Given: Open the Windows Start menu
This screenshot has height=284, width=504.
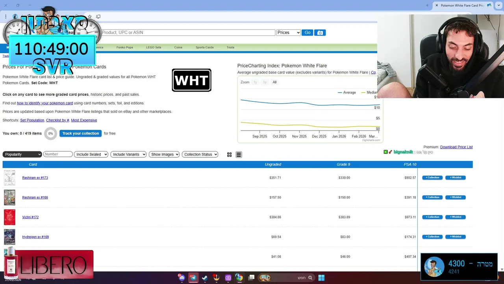Looking at the screenshot, I should [321, 278].
